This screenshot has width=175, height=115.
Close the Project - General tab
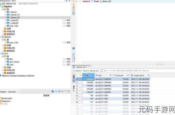point(17,92)
